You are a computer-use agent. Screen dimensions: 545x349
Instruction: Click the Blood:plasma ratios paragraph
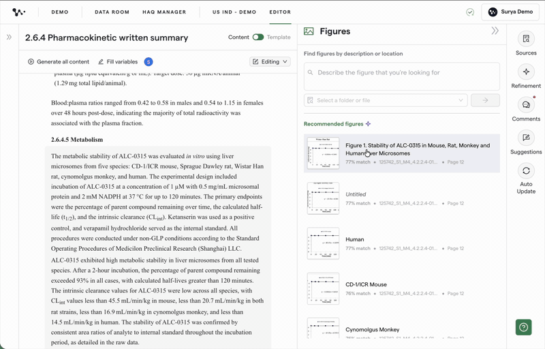157,113
